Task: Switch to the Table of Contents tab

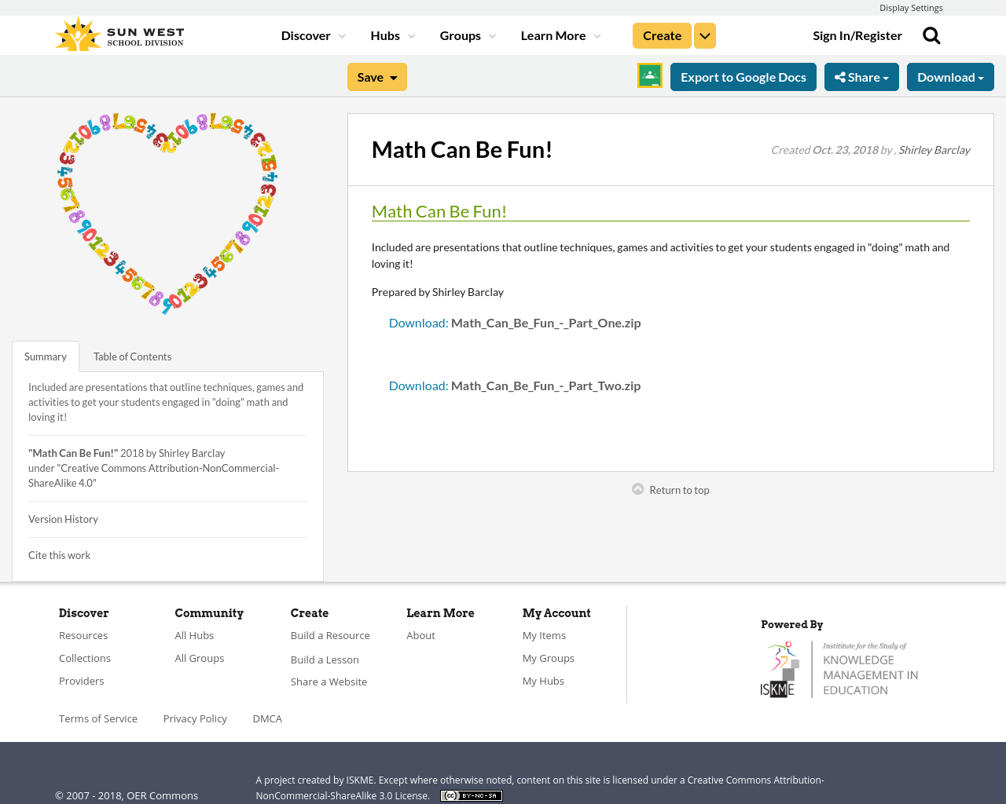Action: pos(131,355)
